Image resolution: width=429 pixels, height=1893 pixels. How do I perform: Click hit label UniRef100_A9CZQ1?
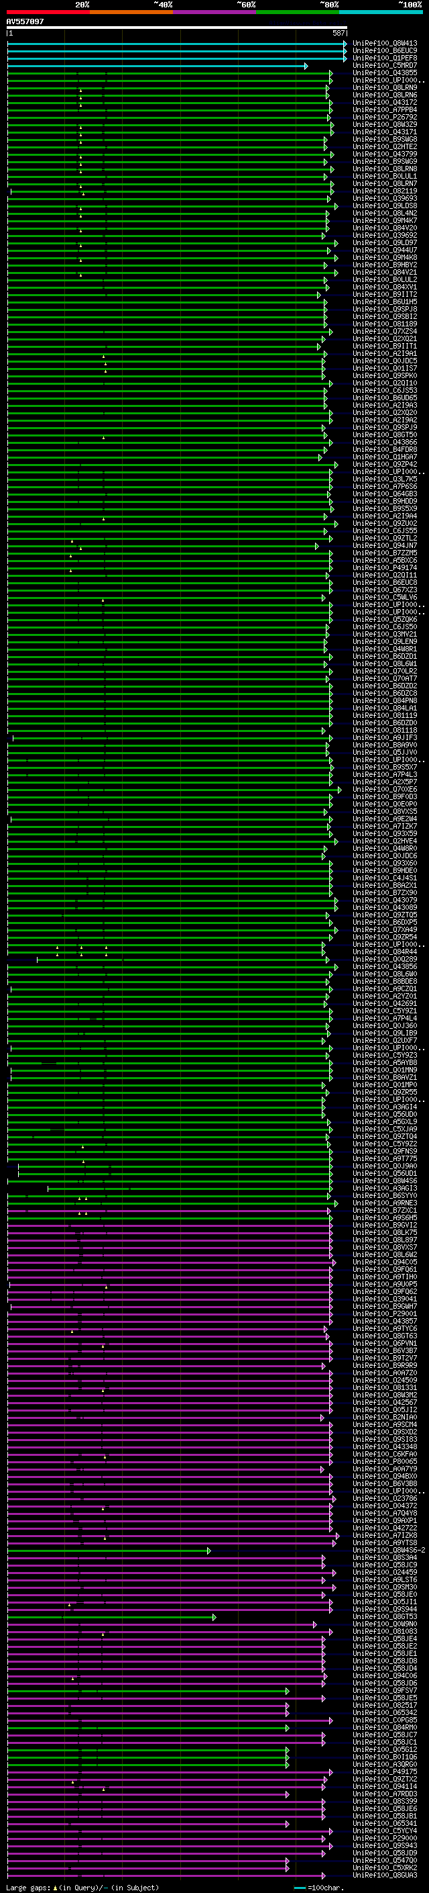coord(385,988)
